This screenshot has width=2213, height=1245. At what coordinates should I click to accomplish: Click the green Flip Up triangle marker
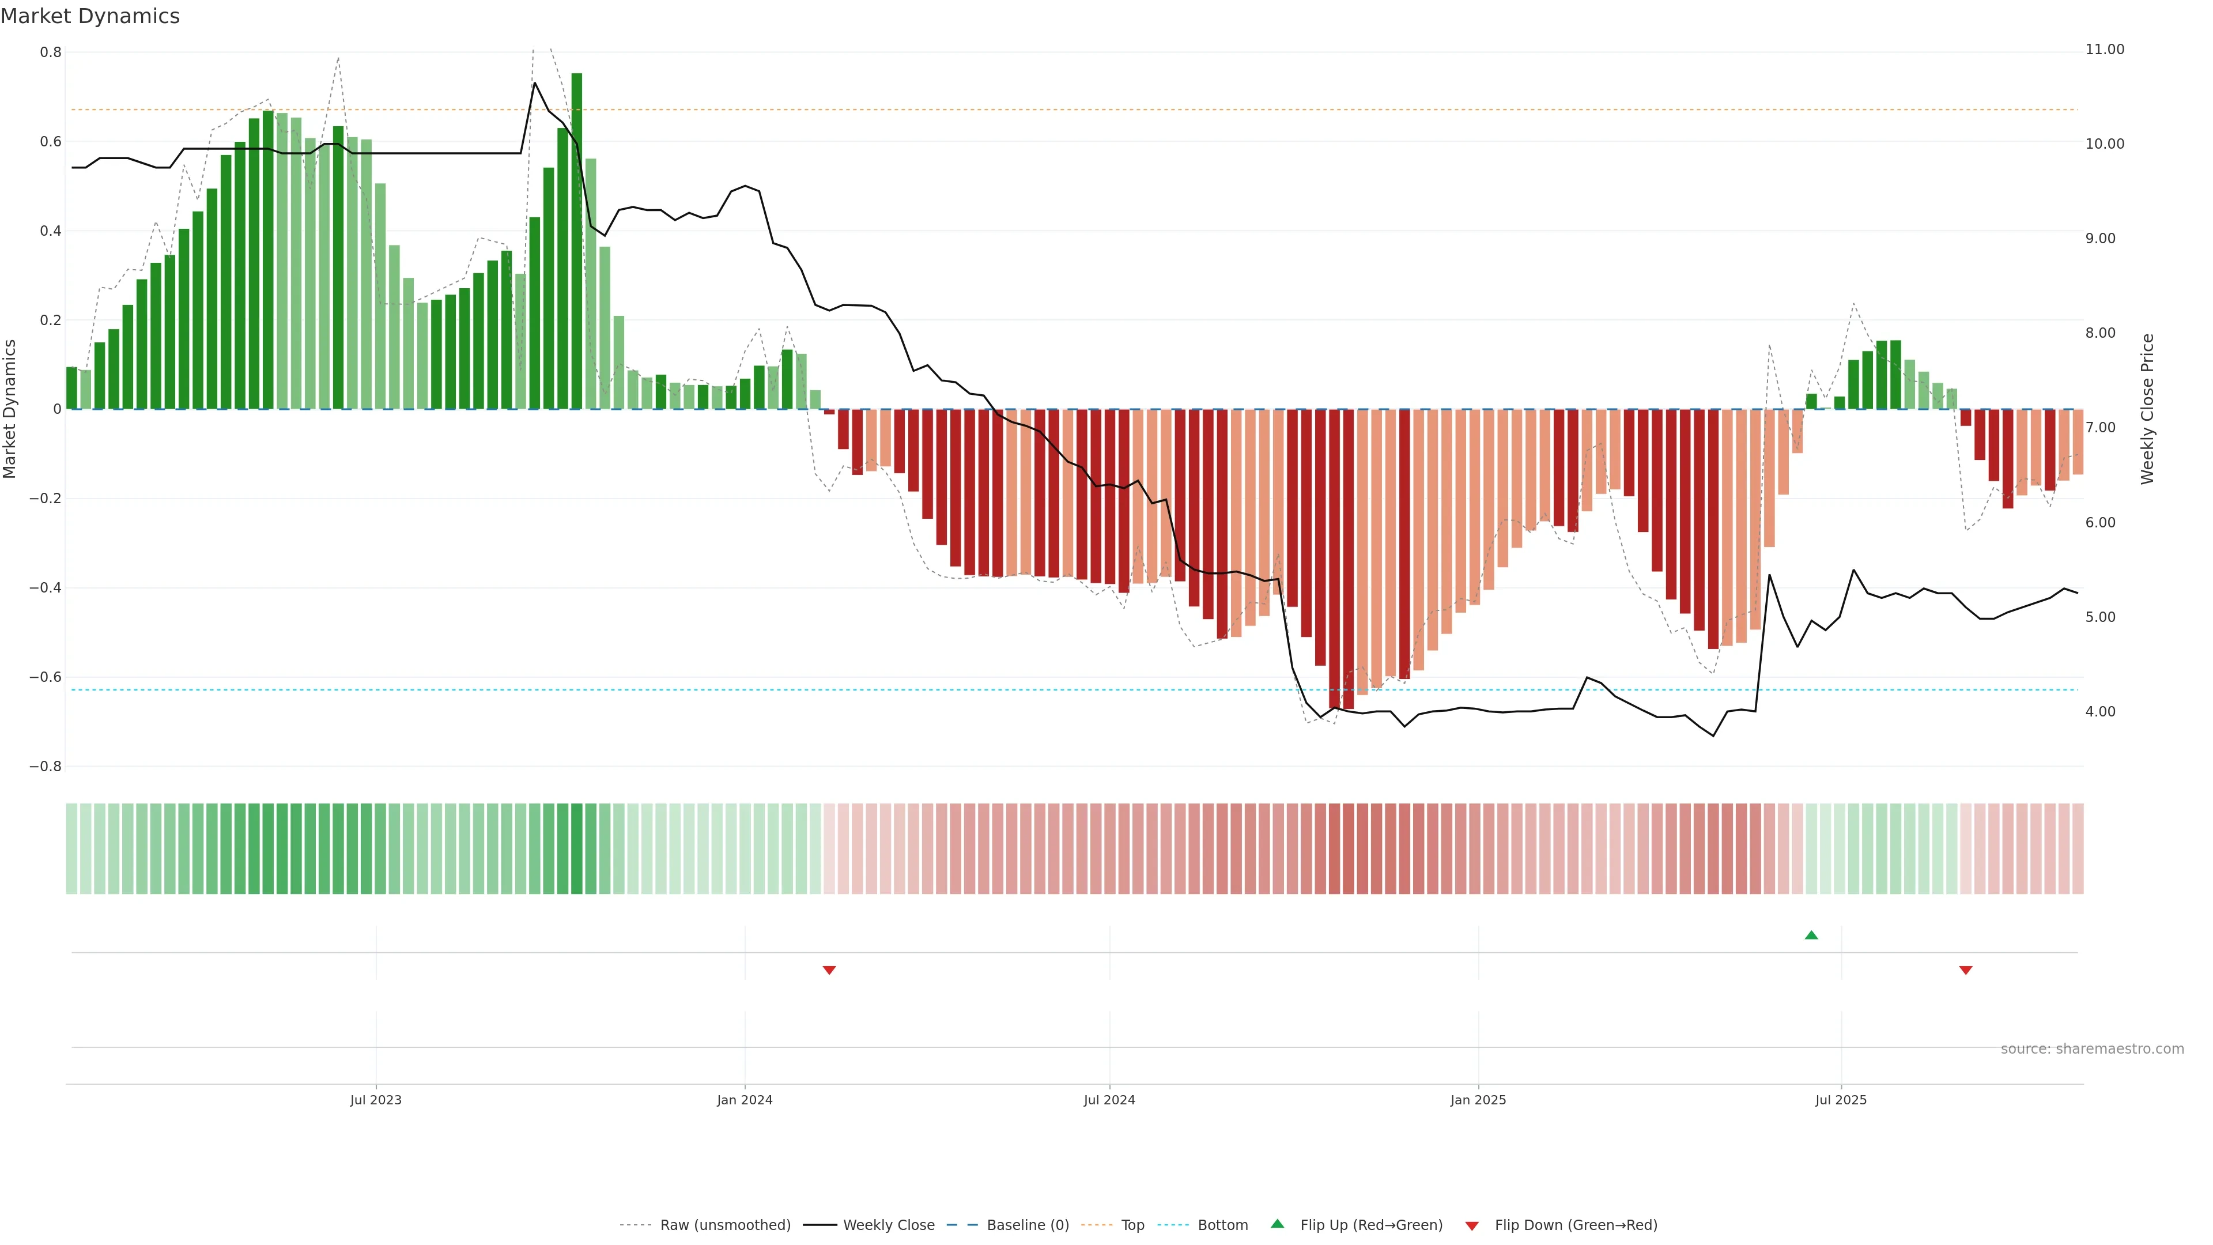point(1811,935)
